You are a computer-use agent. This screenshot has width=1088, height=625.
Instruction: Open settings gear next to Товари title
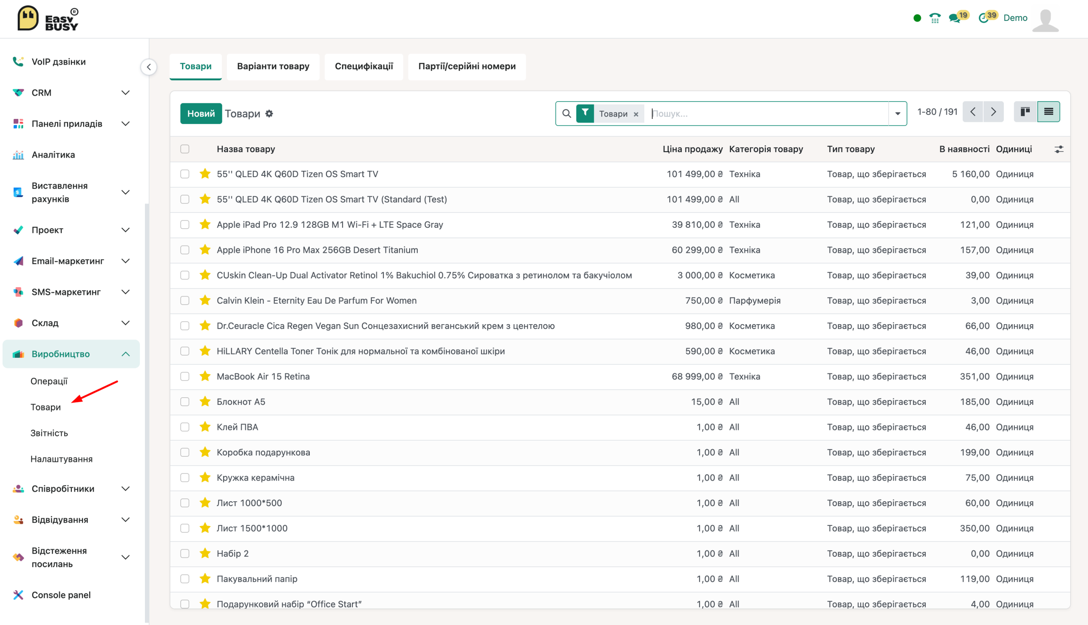[269, 114]
